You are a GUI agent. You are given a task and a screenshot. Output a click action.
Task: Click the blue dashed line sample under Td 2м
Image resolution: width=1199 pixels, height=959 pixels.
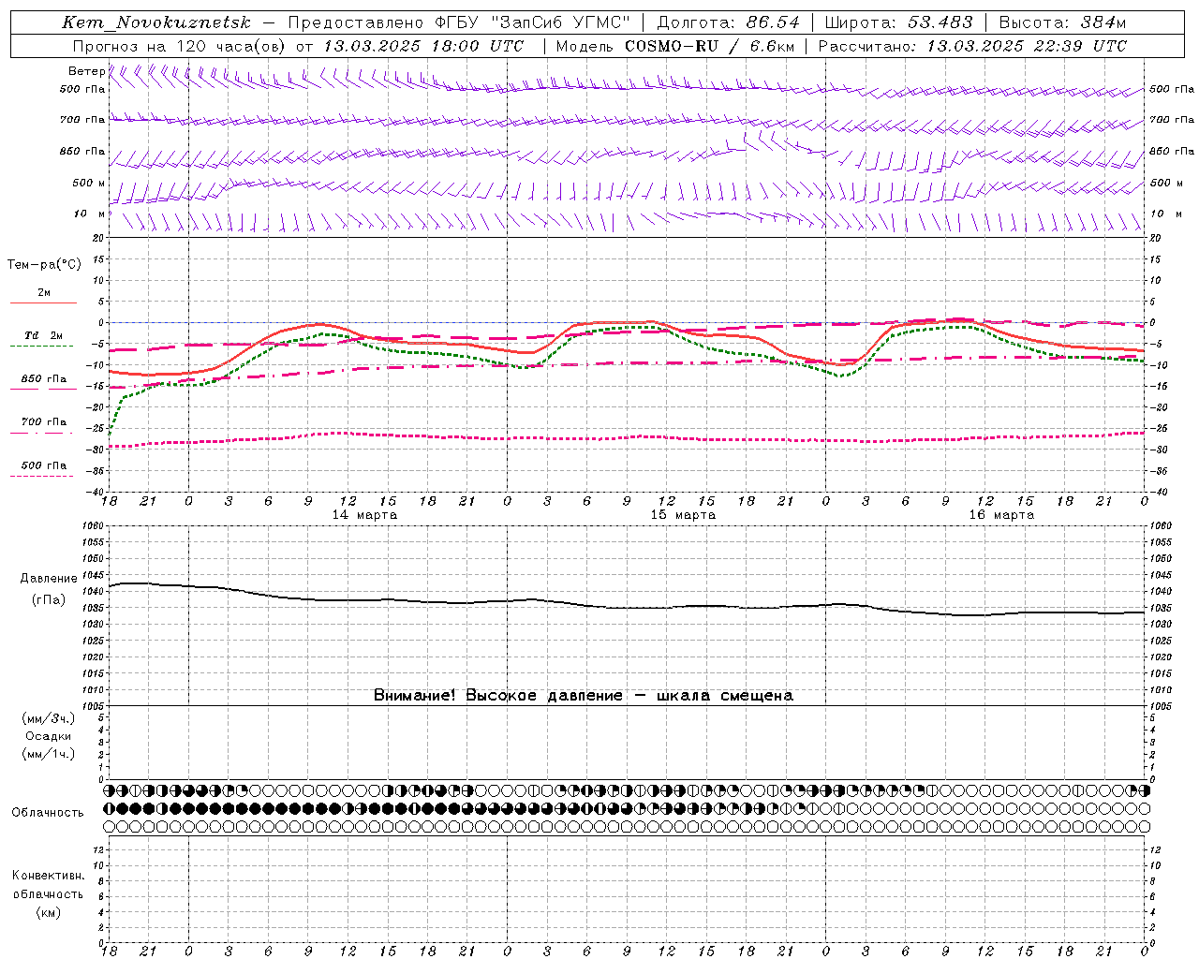pos(42,346)
